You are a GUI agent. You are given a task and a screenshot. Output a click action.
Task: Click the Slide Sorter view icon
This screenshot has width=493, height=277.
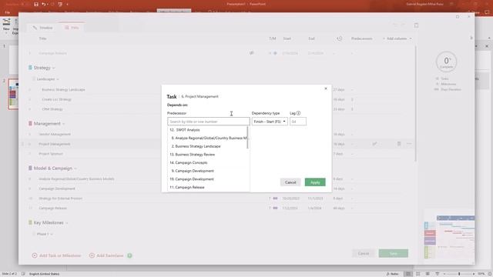(418, 274)
